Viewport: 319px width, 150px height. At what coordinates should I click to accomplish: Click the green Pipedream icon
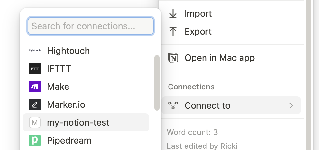pos(35,140)
